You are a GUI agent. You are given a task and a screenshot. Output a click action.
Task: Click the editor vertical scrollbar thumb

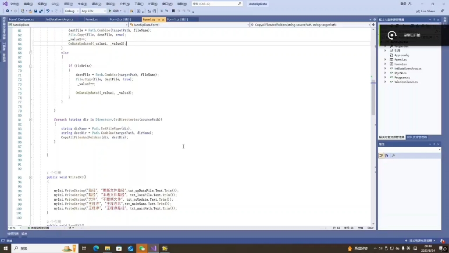(373, 98)
